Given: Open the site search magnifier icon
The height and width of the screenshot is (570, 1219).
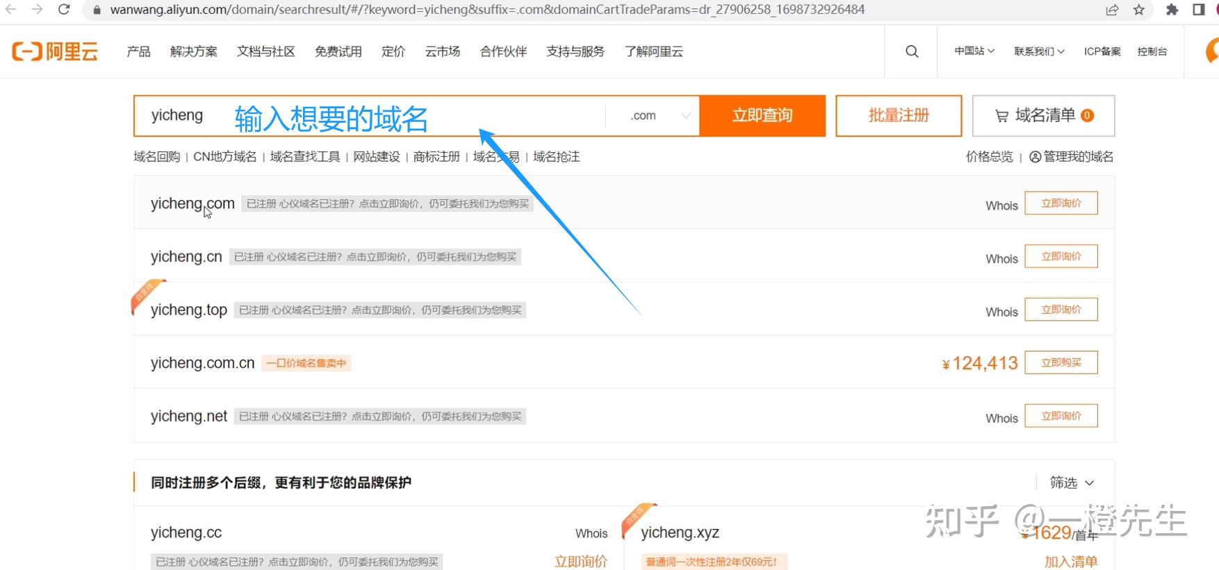Looking at the screenshot, I should tap(912, 51).
